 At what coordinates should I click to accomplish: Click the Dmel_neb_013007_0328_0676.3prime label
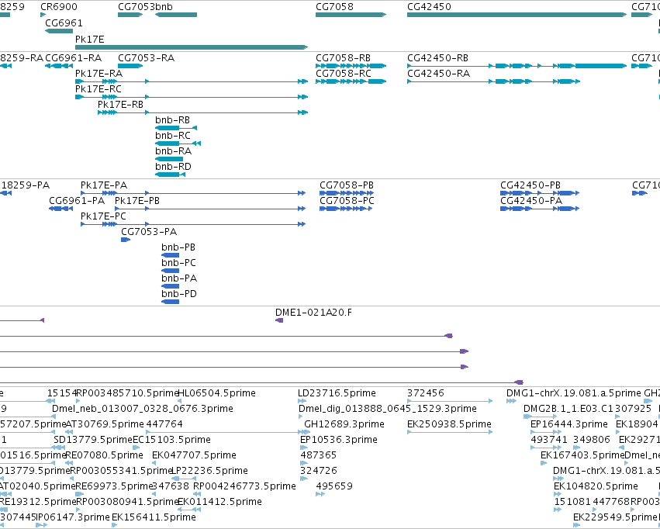tap(142, 409)
